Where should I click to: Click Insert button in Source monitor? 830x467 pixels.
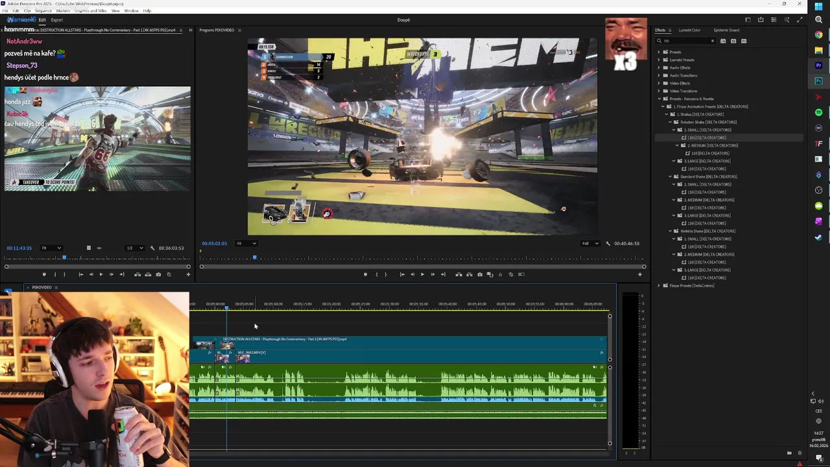[137, 274]
